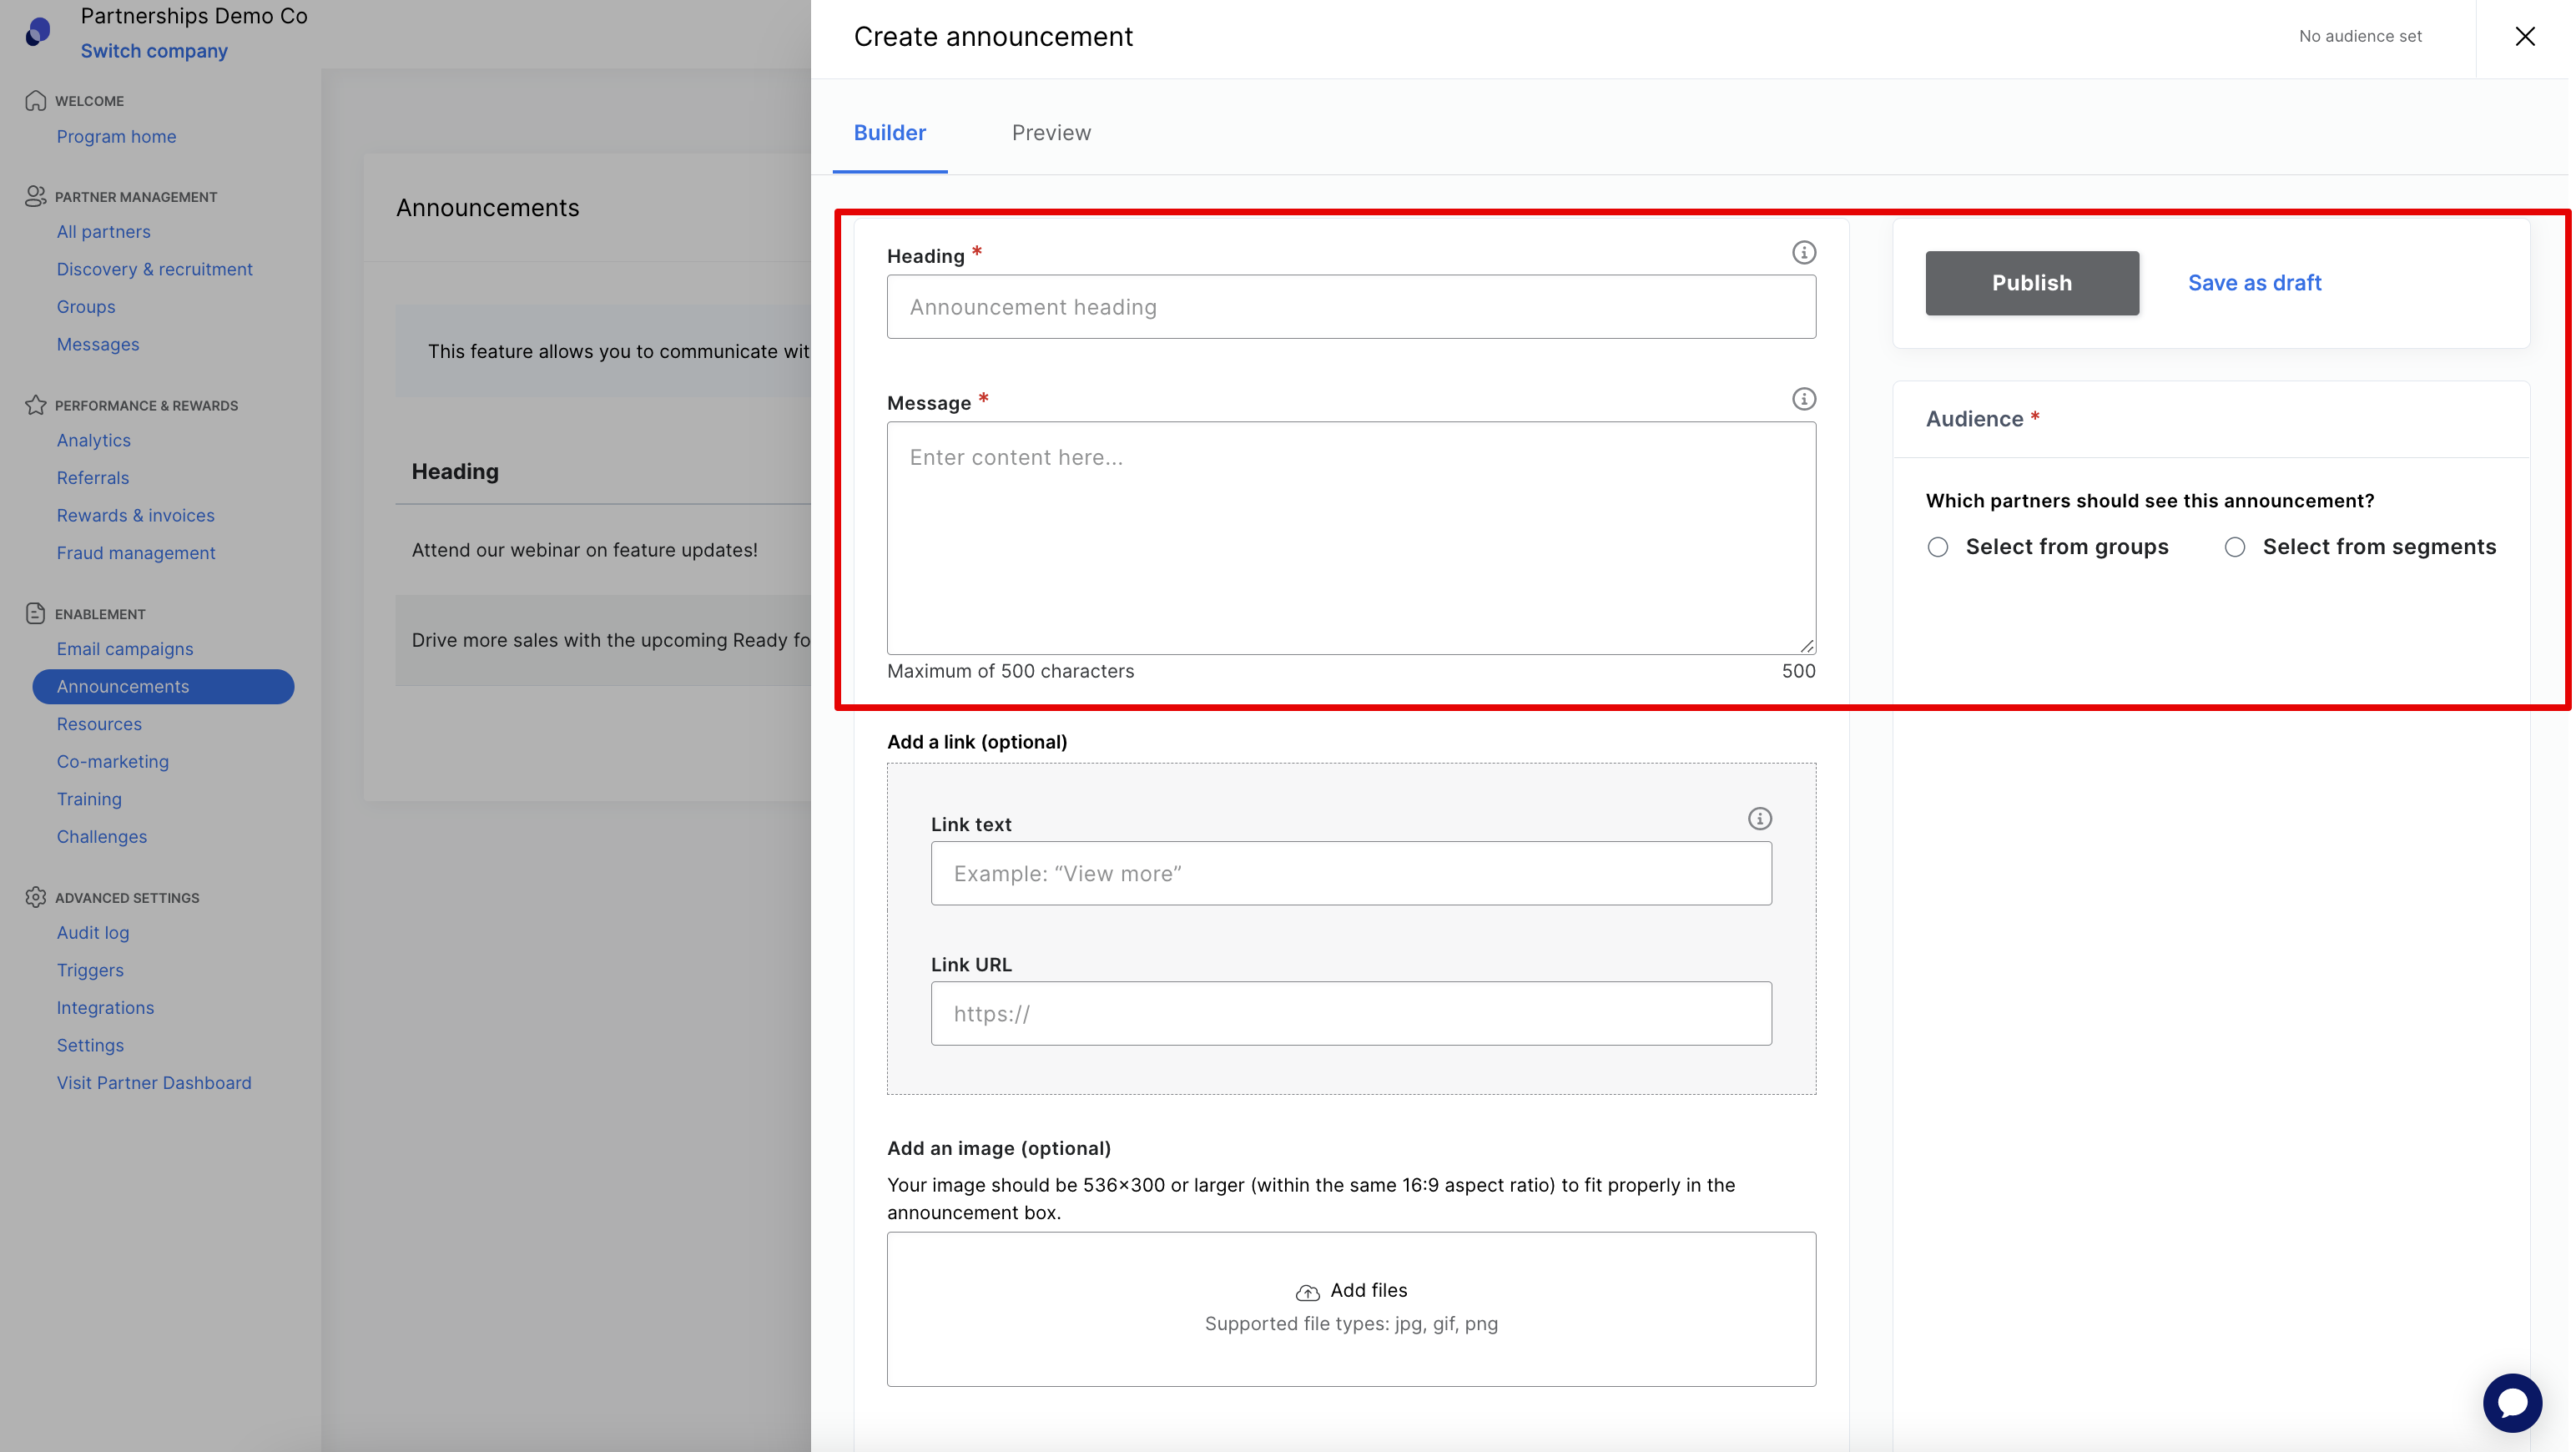2576x1452 pixels.
Task: Click the Message content text area
Action: click(x=1351, y=538)
